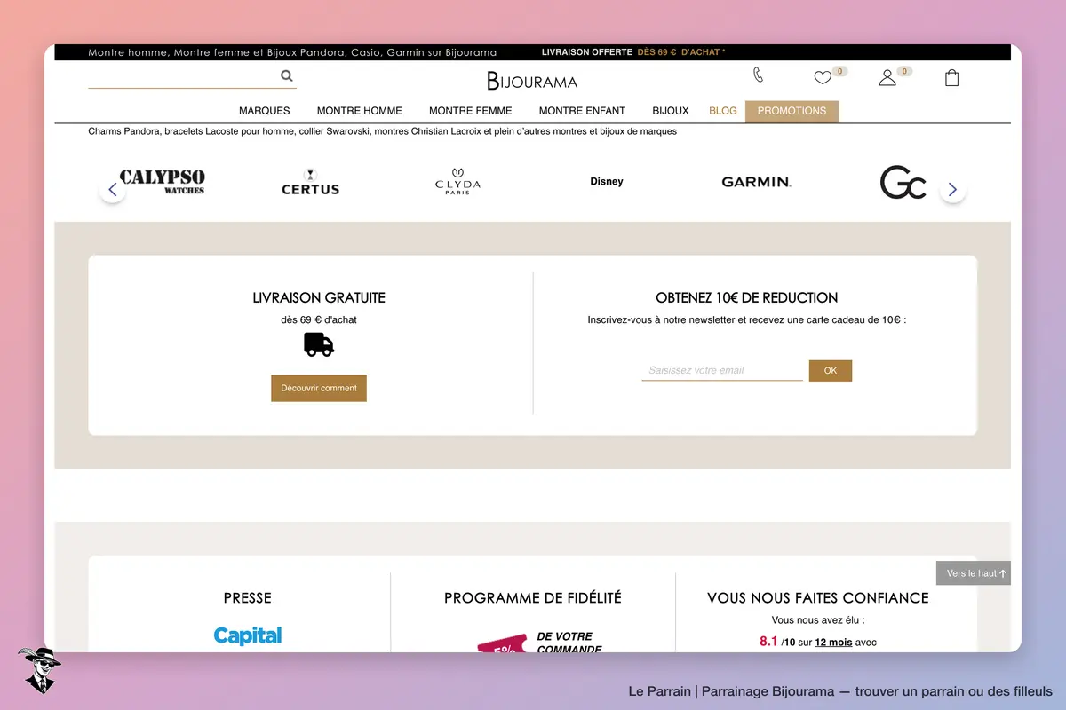
Task: Open the phone contact icon
Action: pos(758,75)
